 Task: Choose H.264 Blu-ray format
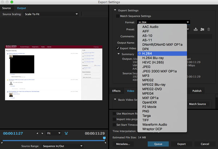click(x=162, y=58)
